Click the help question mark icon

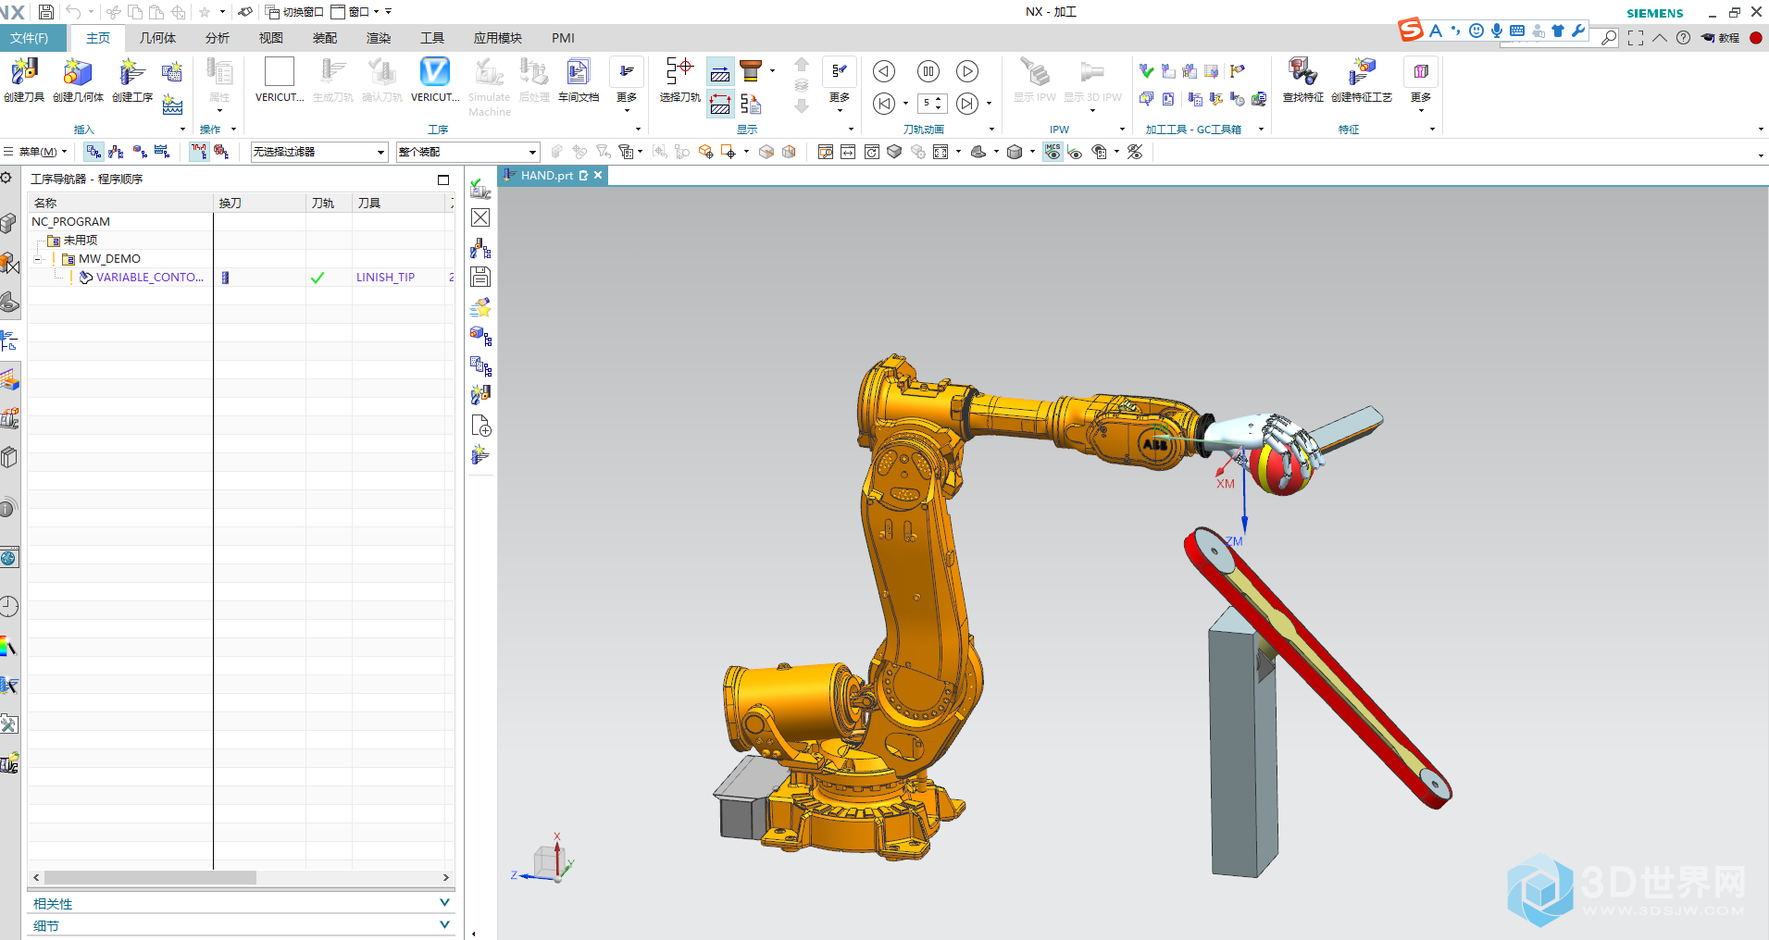[1683, 38]
